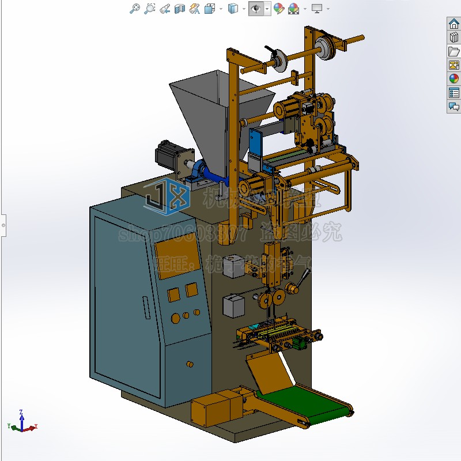Toggle the Hide/Show Items eye button

[x=256, y=9]
